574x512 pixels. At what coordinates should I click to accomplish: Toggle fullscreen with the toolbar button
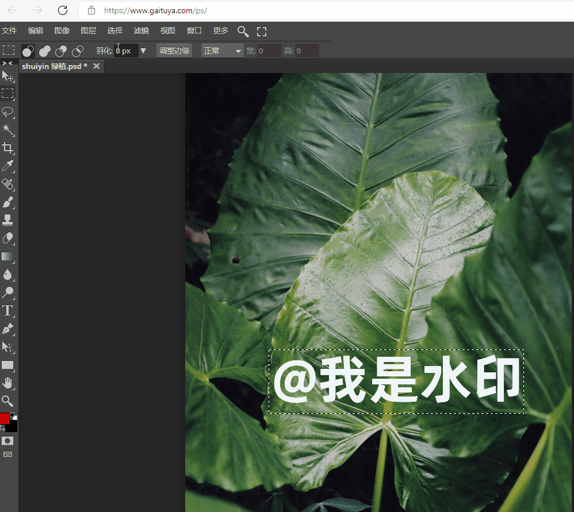(262, 31)
